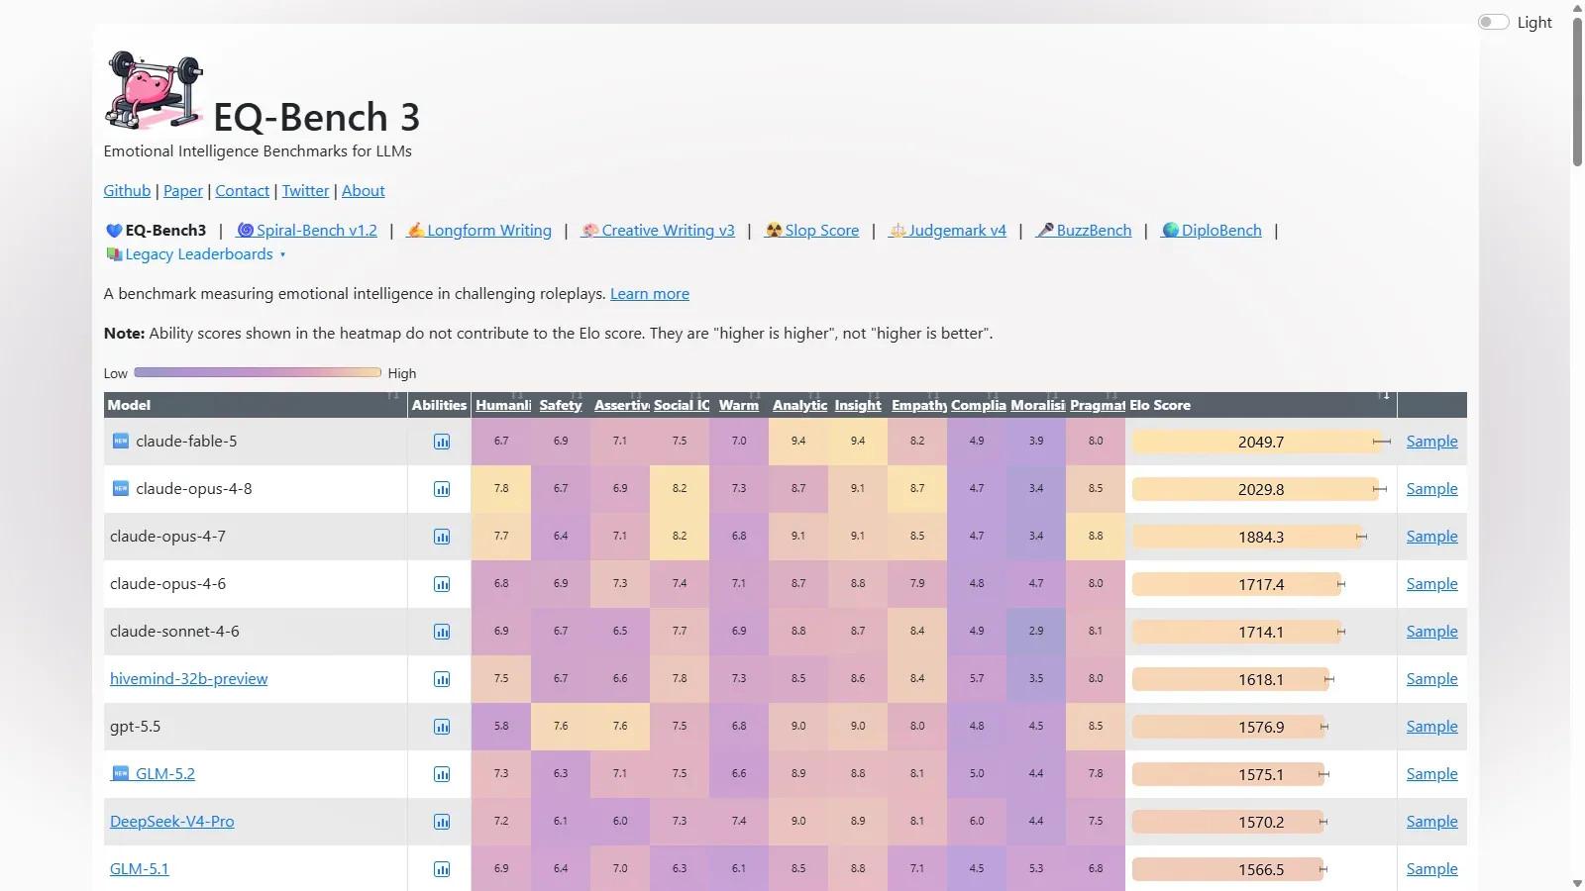Screen dimensions: 1585x891
Task: Sort by Compliant ability column
Action: tap(978, 405)
